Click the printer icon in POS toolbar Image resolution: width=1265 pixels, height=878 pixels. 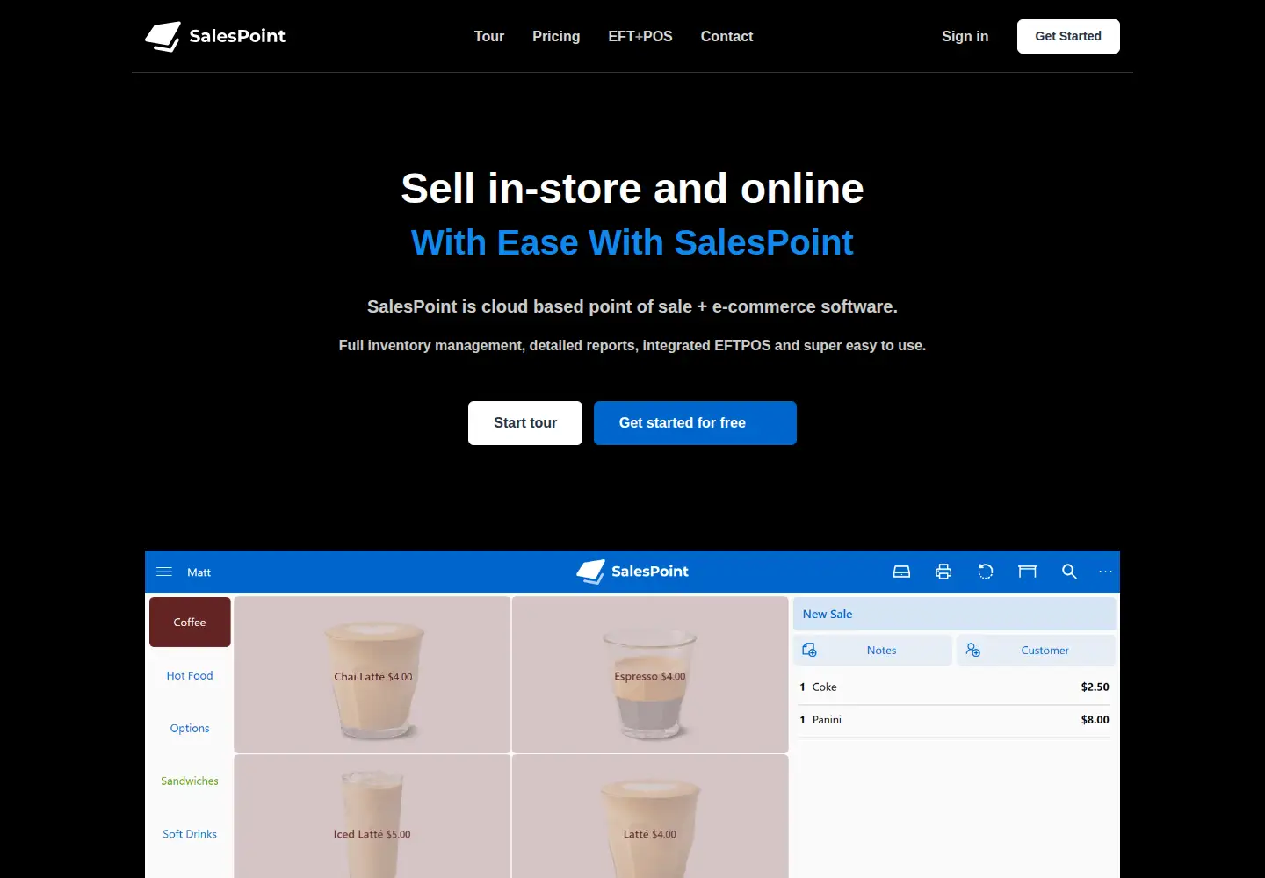tap(943, 572)
